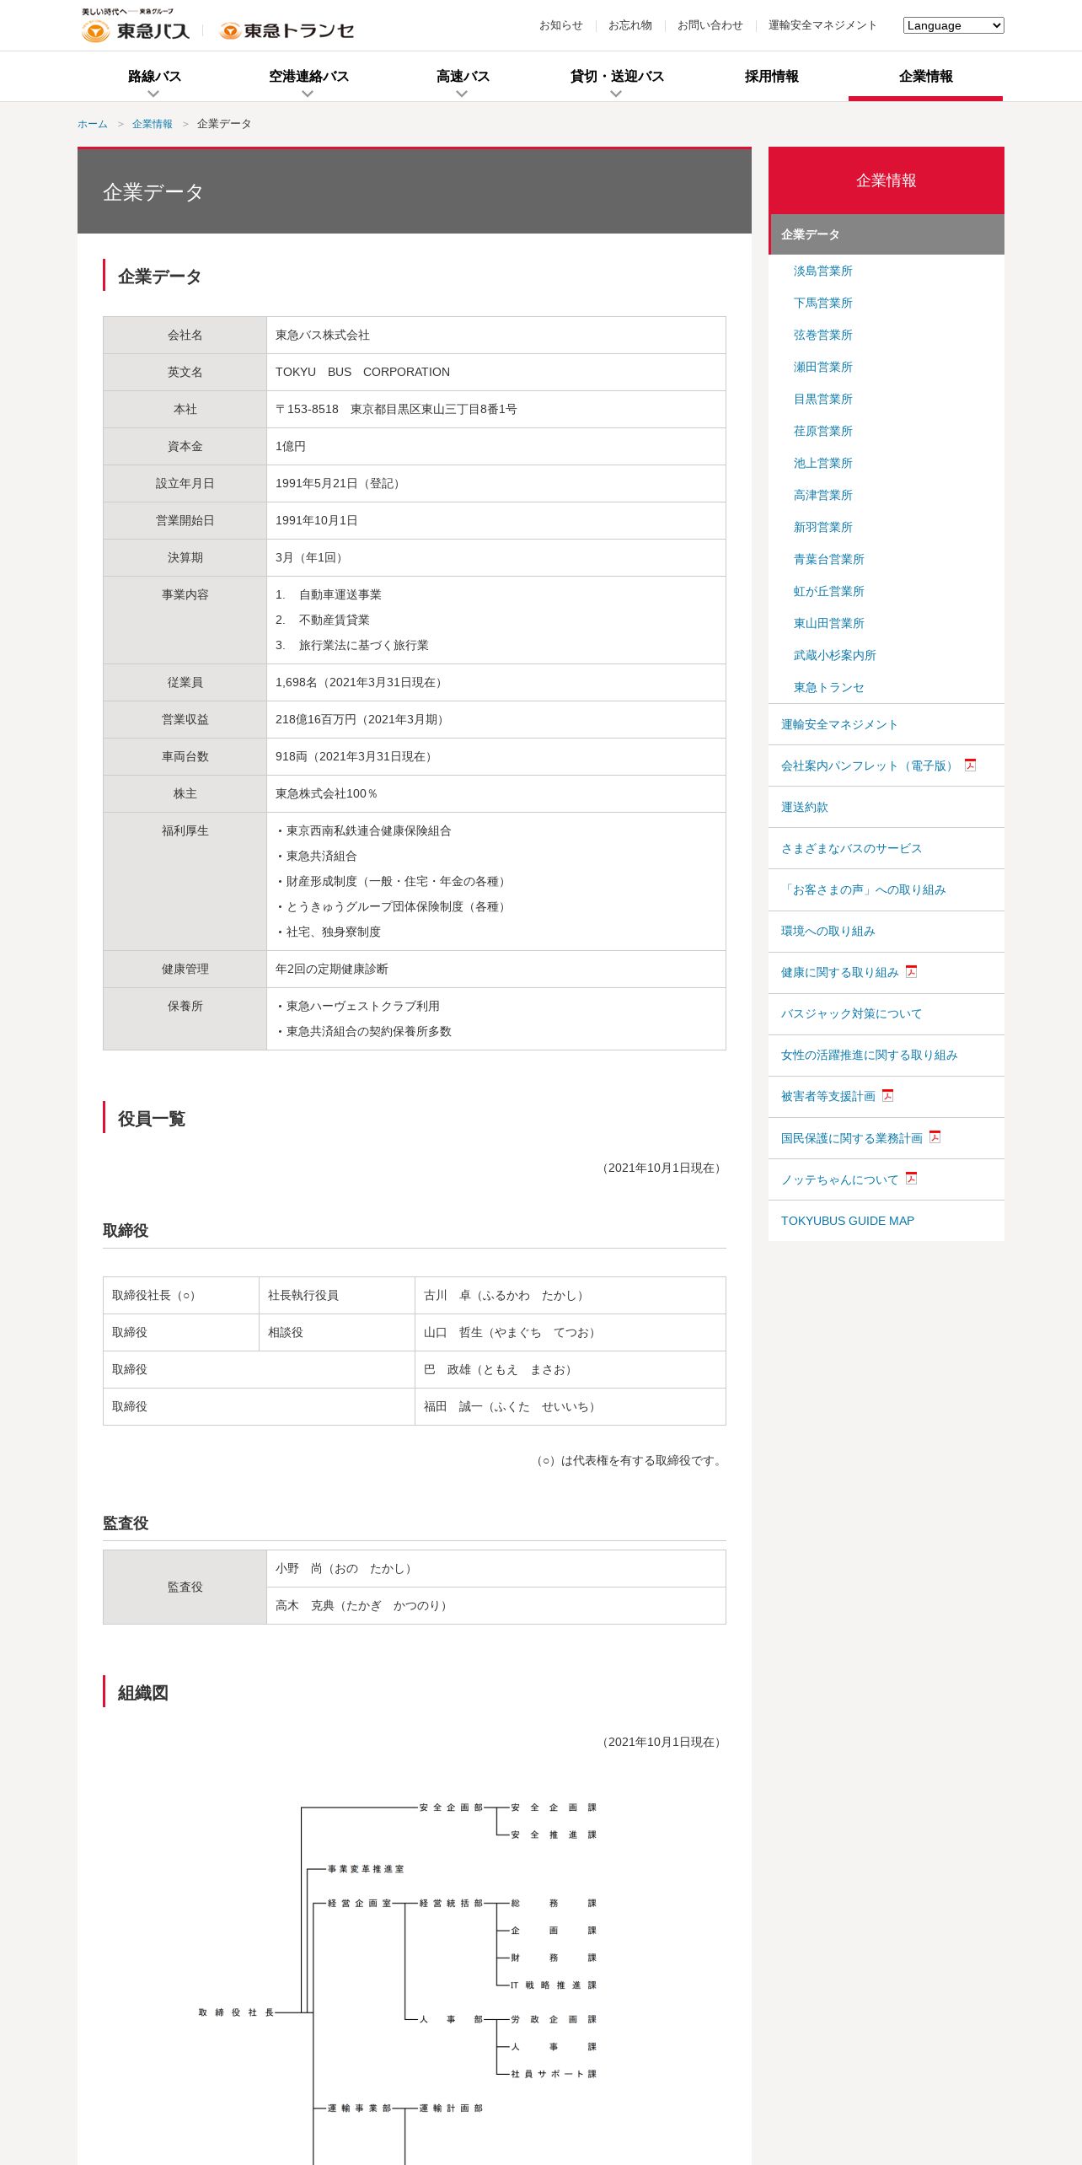
Task: Expand the 貸切・送迎バス menu chevron
Action: pyautogui.click(x=616, y=94)
